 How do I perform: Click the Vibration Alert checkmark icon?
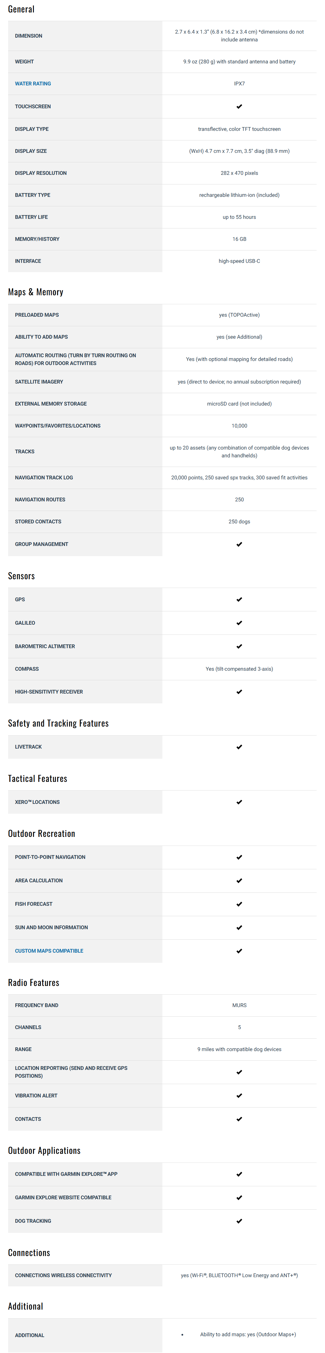[239, 1096]
